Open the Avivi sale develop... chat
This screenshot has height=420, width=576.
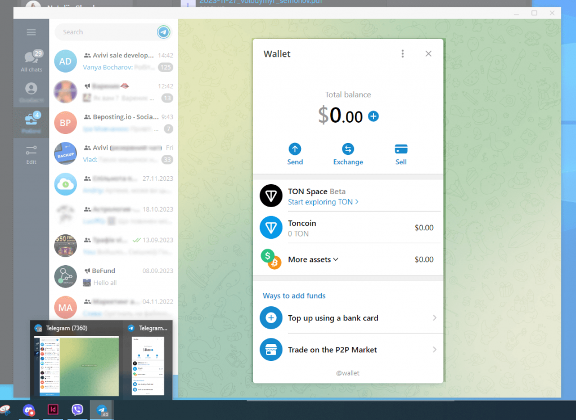114,61
